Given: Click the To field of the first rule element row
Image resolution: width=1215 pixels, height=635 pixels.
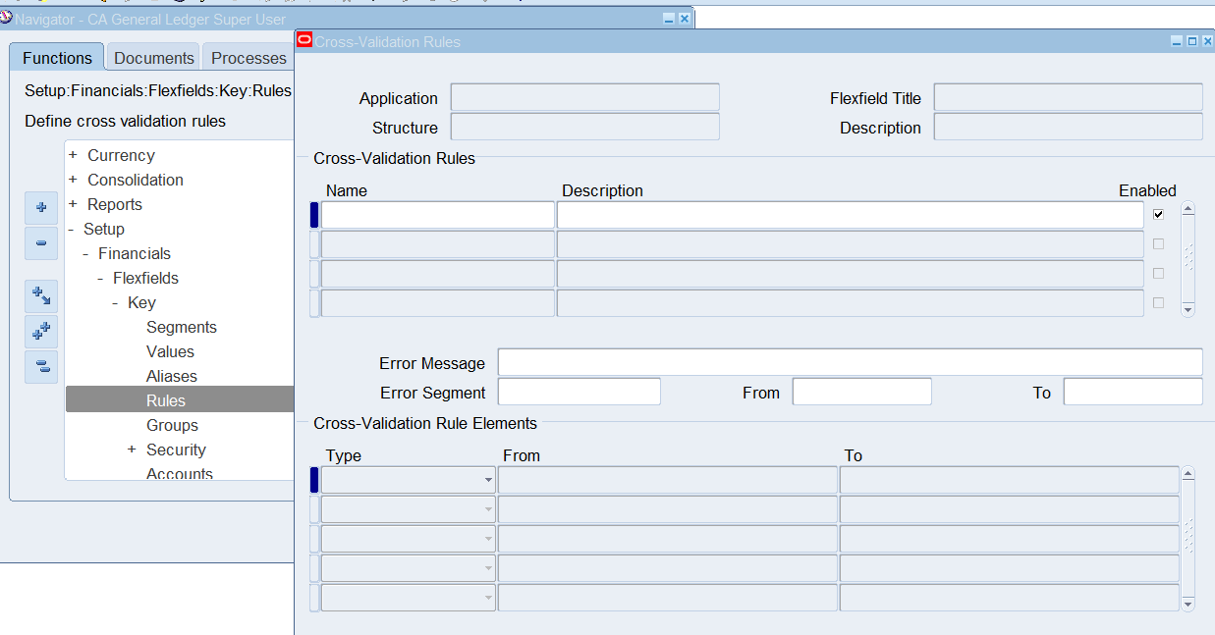Looking at the screenshot, I should [1010, 480].
